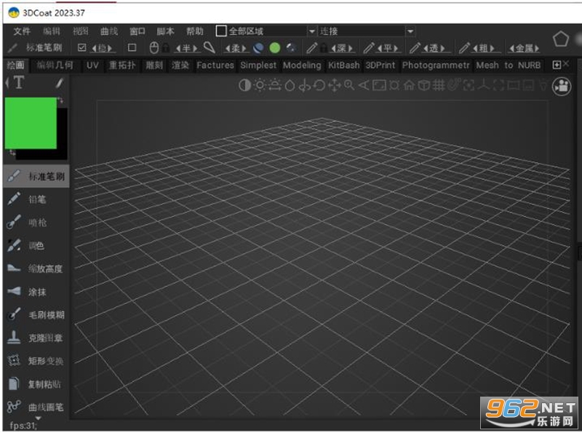The image size is (582, 433).
Task: Toggle the lock icon beside mouse icon
Action: (166, 48)
